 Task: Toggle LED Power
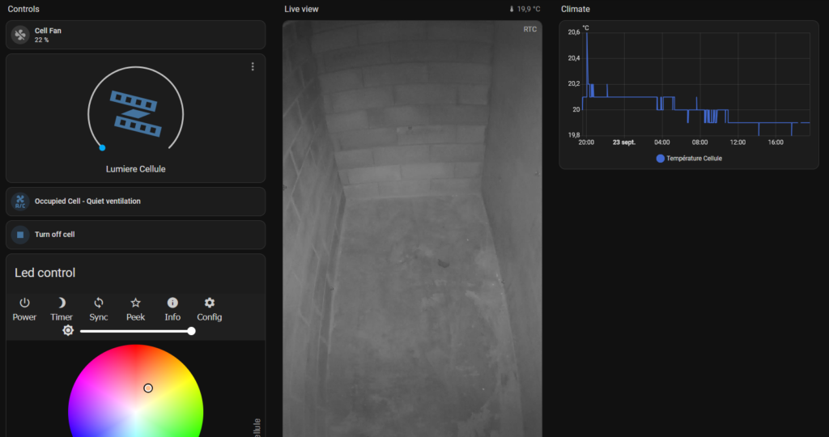[x=24, y=309]
